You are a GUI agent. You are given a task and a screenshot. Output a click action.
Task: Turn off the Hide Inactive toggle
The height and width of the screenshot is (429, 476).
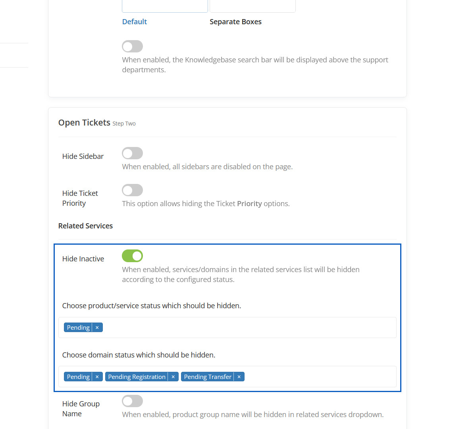click(x=132, y=256)
